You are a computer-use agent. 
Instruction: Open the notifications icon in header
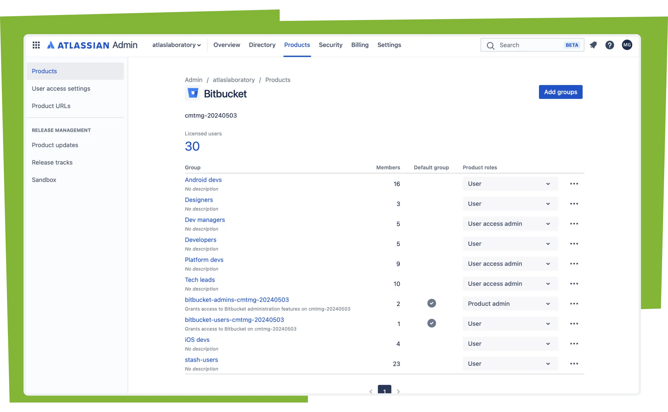593,45
